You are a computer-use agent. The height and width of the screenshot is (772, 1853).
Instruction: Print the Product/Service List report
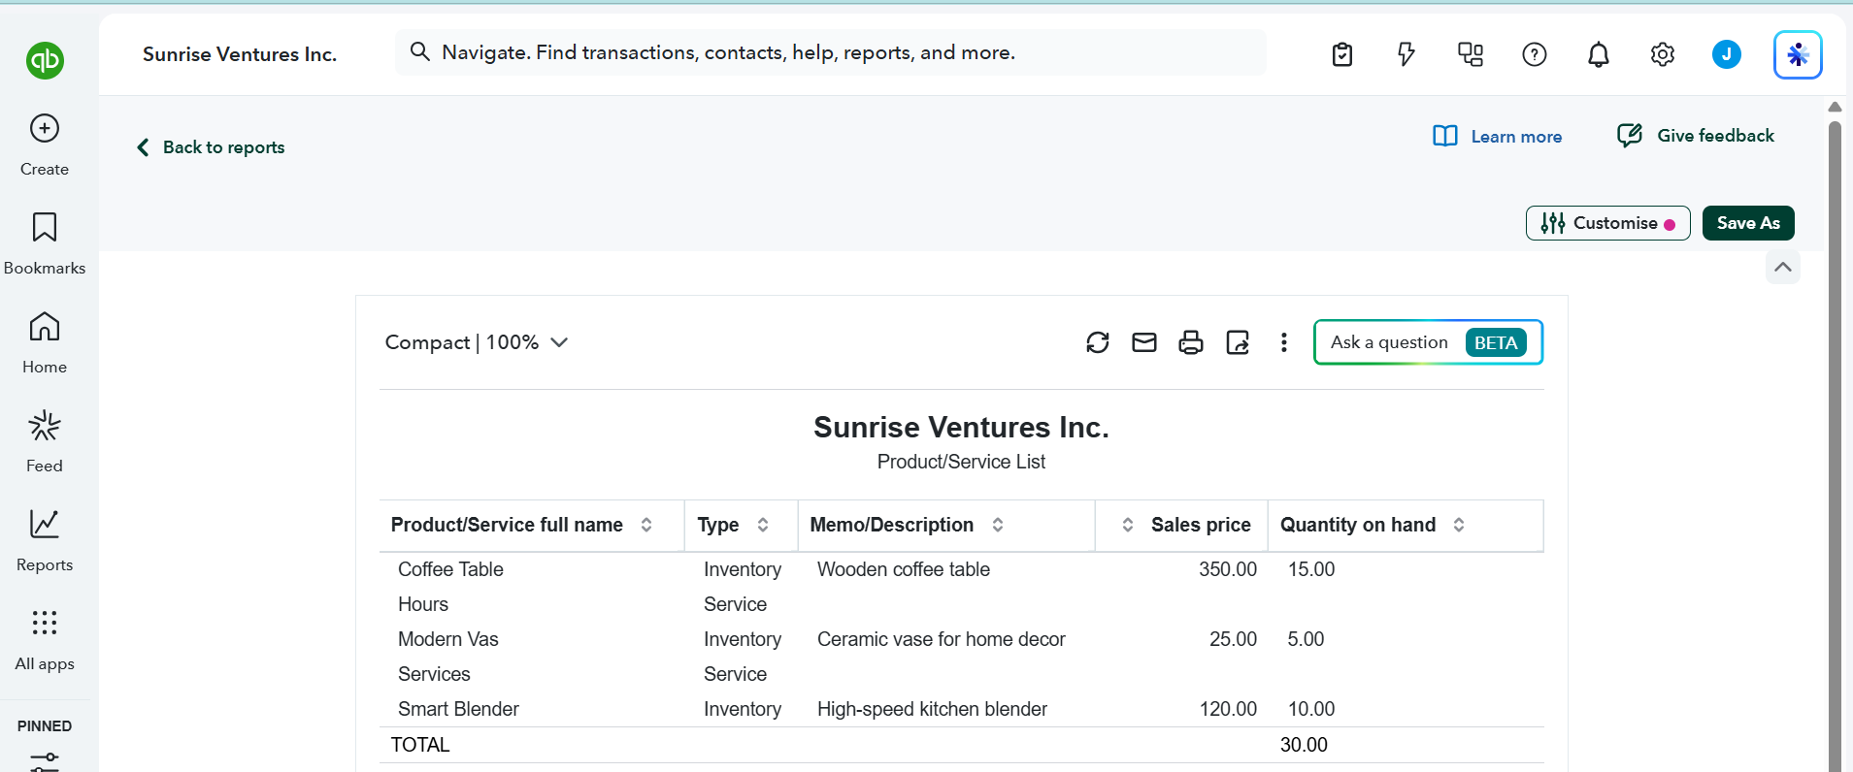pos(1191,342)
